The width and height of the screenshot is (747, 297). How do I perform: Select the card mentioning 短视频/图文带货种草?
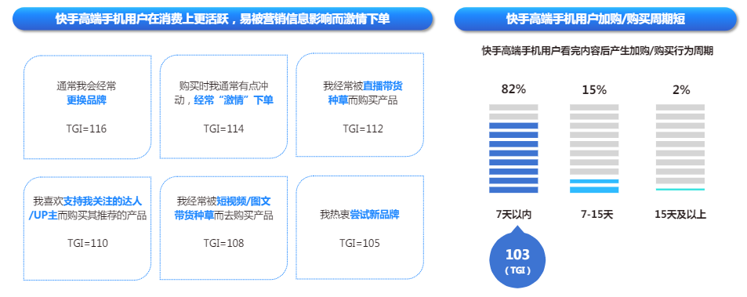[223, 229]
